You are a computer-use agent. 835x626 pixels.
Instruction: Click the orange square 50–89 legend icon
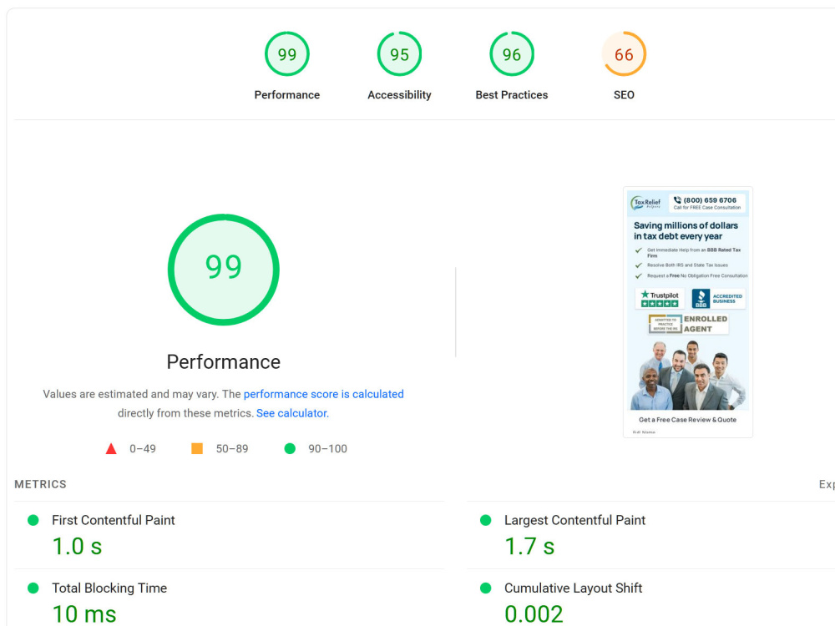click(197, 449)
